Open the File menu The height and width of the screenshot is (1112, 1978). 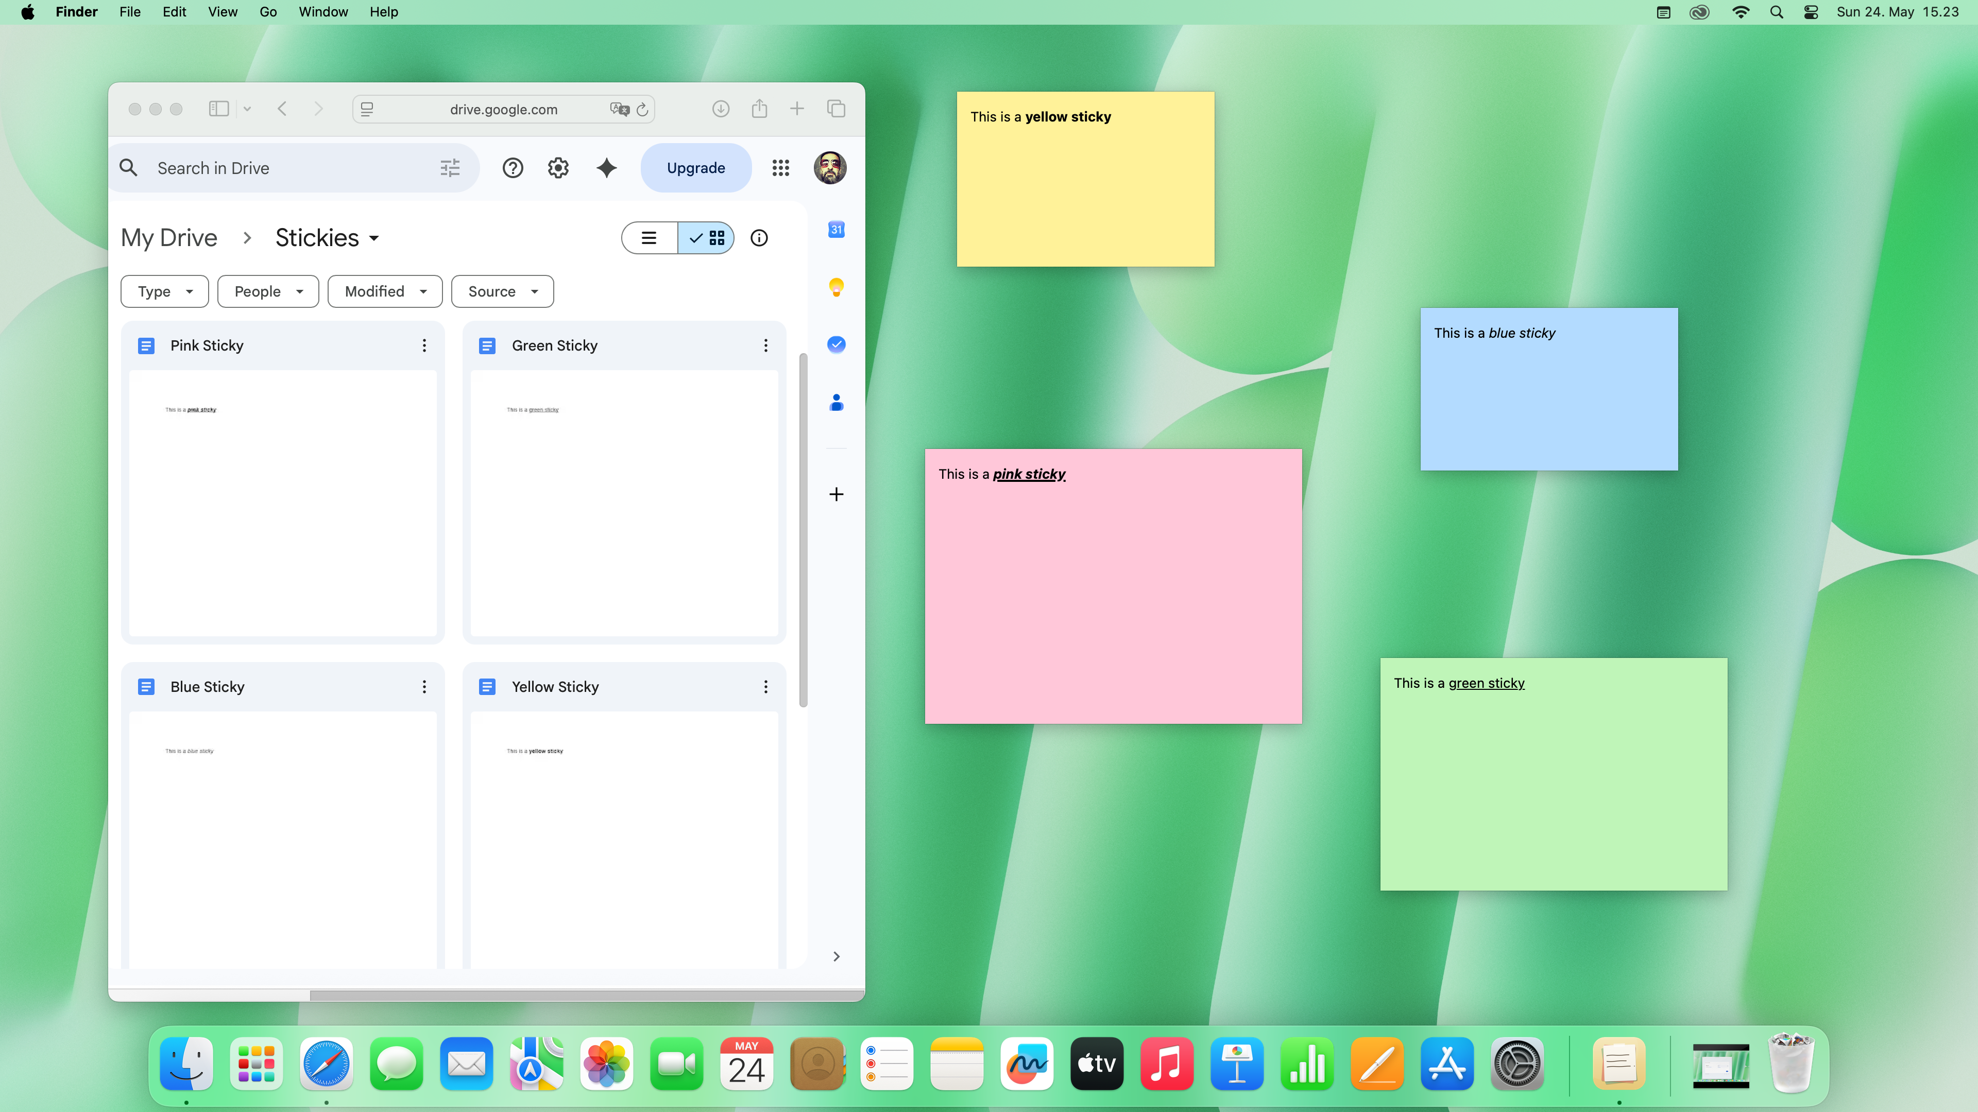130,11
